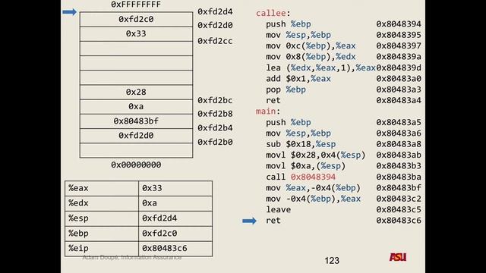
Task: Click instruction add $0x1,%eax
Action: pos(298,79)
